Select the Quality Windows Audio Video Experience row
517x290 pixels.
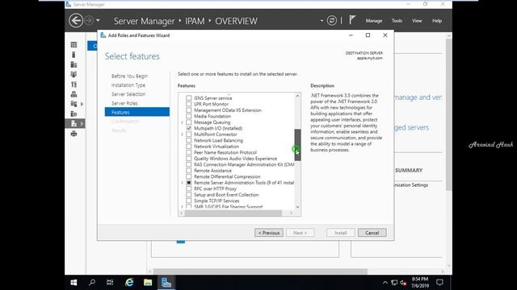coord(235,159)
